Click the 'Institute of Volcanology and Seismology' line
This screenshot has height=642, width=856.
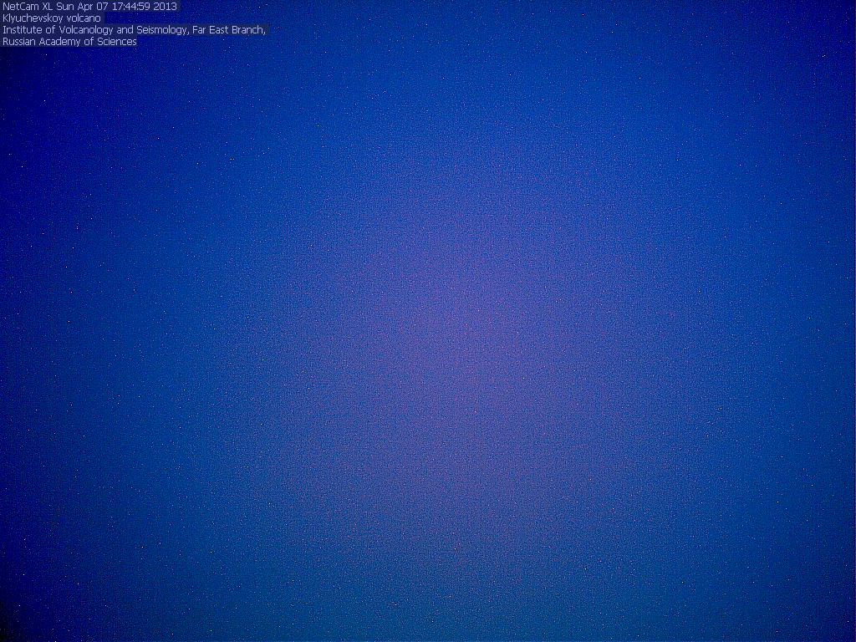click(135, 30)
